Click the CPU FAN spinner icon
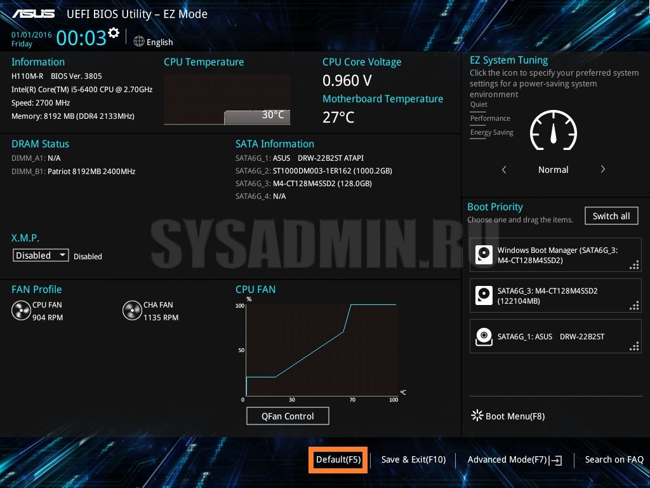This screenshot has width=650, height=488. click(21, 311)
